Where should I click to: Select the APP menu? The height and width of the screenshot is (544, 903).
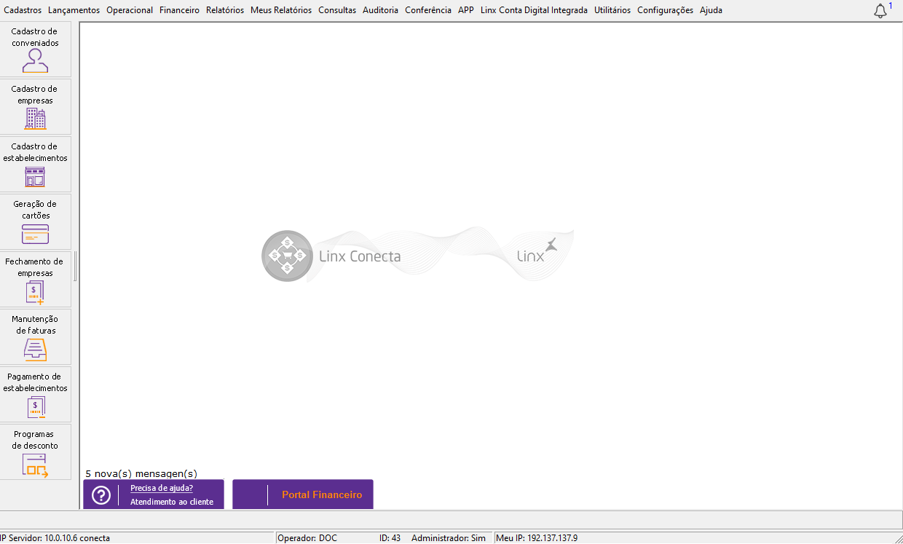point(466,10)
